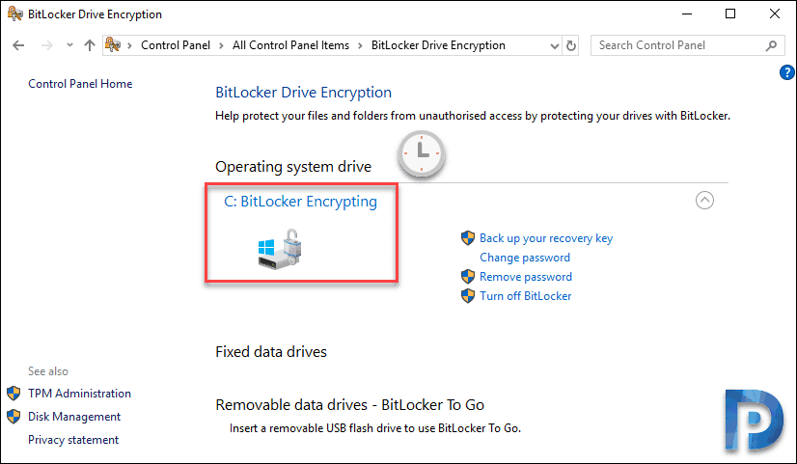Open the address bar history dropdown

pyautogui.click(x=555, y=46)
